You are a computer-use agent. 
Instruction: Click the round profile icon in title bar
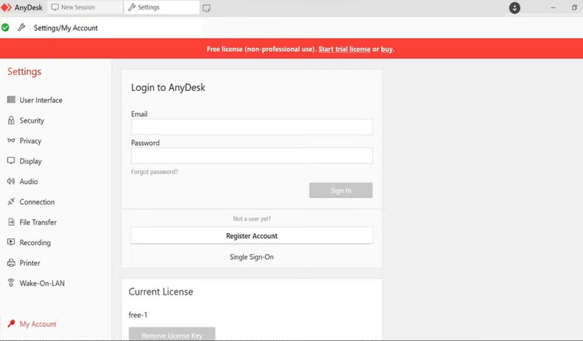(514, 8)
